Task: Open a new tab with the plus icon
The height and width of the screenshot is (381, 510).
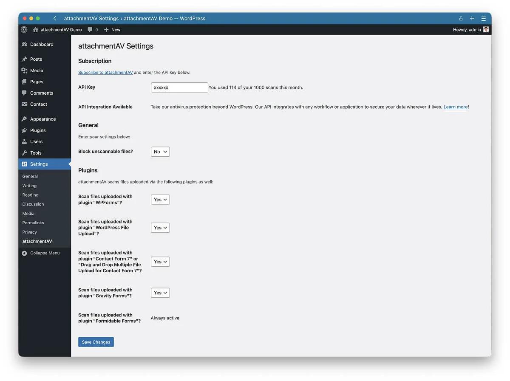Action: (472, 18)
